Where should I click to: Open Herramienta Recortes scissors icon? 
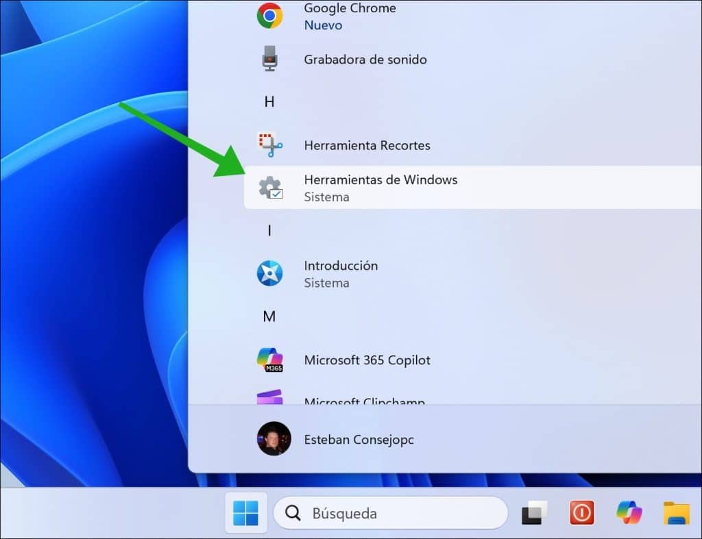[270, 145]
